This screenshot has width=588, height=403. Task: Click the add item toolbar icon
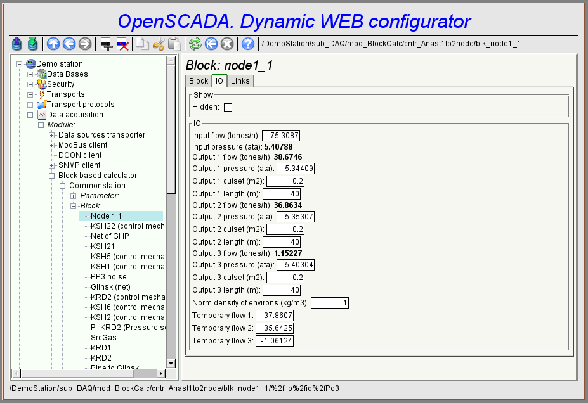107,44
